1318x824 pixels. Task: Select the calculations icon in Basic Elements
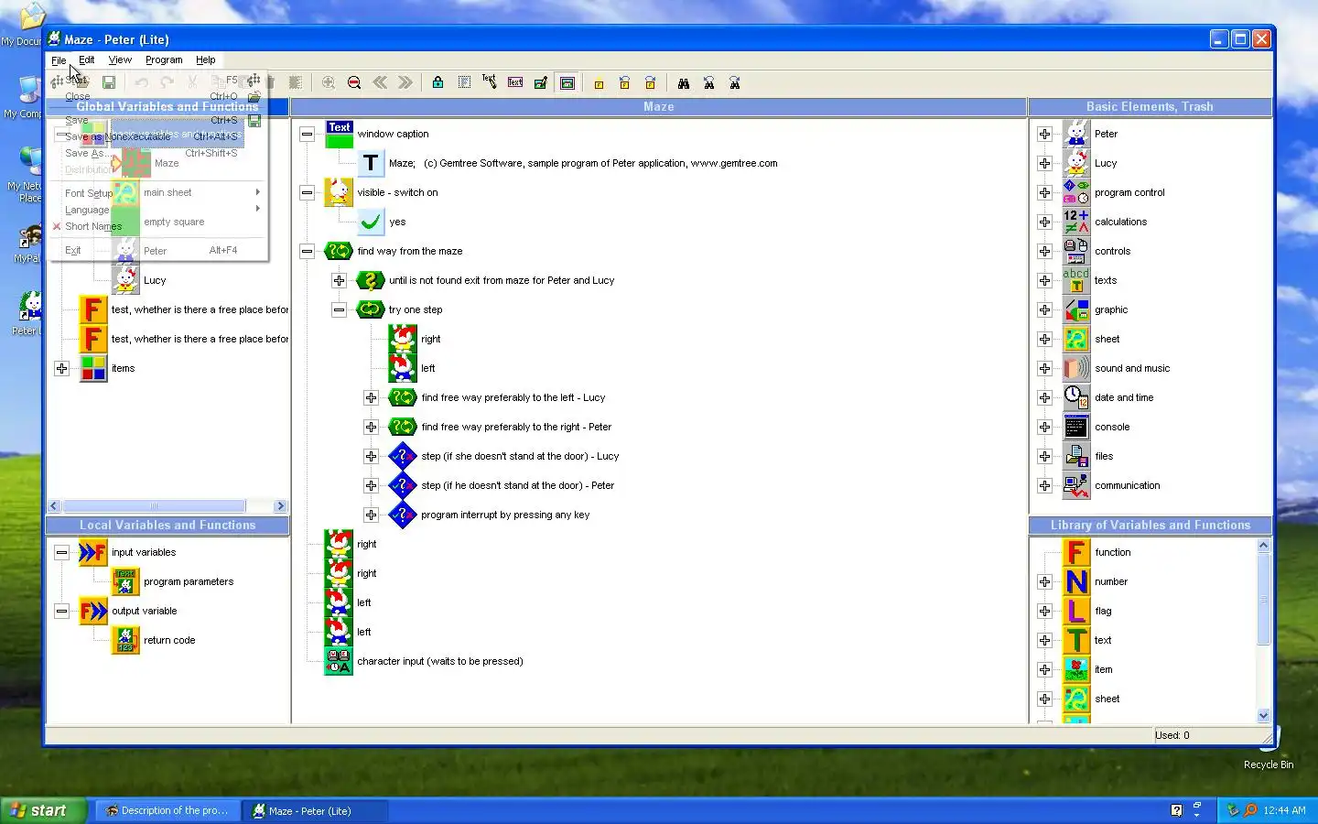[1076, 222]
